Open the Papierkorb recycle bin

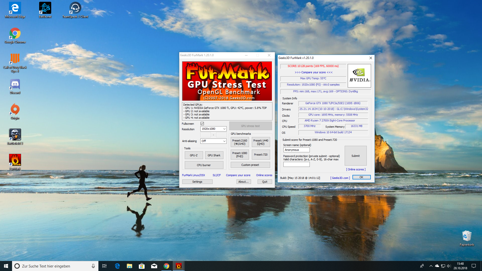[x=467, y=236]
